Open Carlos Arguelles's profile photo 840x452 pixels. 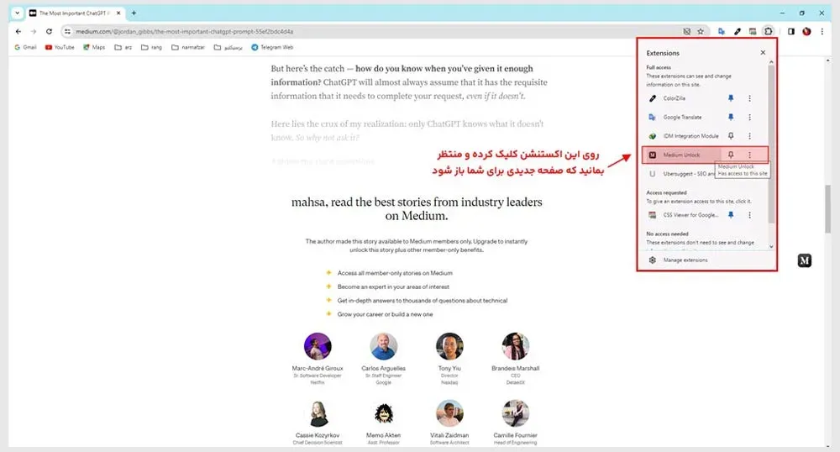click(x=384, y=346)
